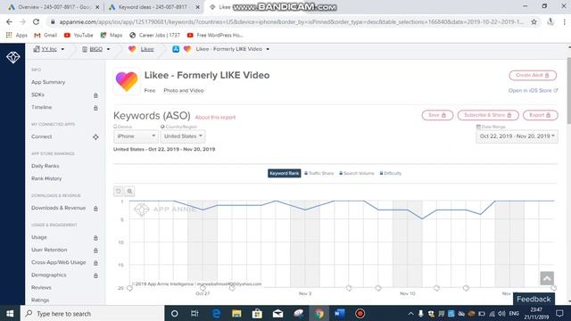
Task: Open the YouTube bookmark
Action: coord(79,36)
